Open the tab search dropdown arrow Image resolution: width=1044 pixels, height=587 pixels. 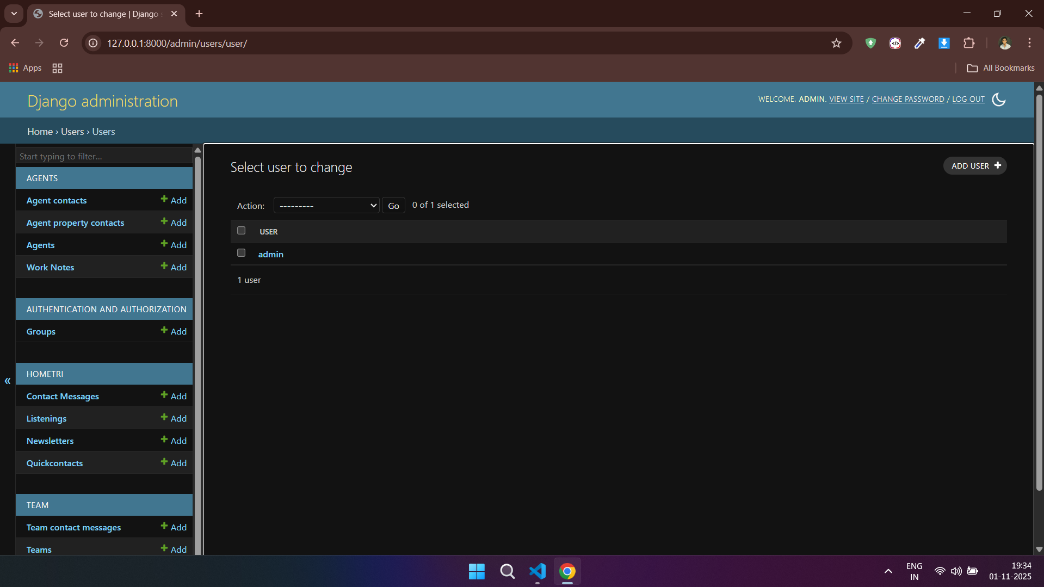(14, 14)
